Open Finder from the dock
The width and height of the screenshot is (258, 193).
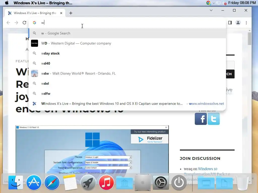point(16,182)
